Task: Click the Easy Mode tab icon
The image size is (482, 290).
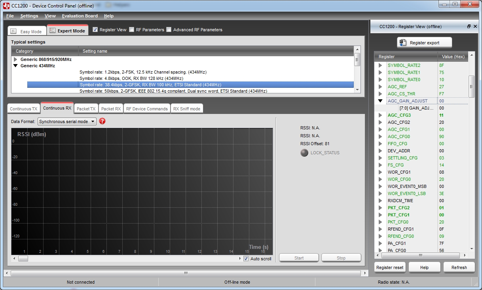Action: pyautogui.click(x=13, y=31)
